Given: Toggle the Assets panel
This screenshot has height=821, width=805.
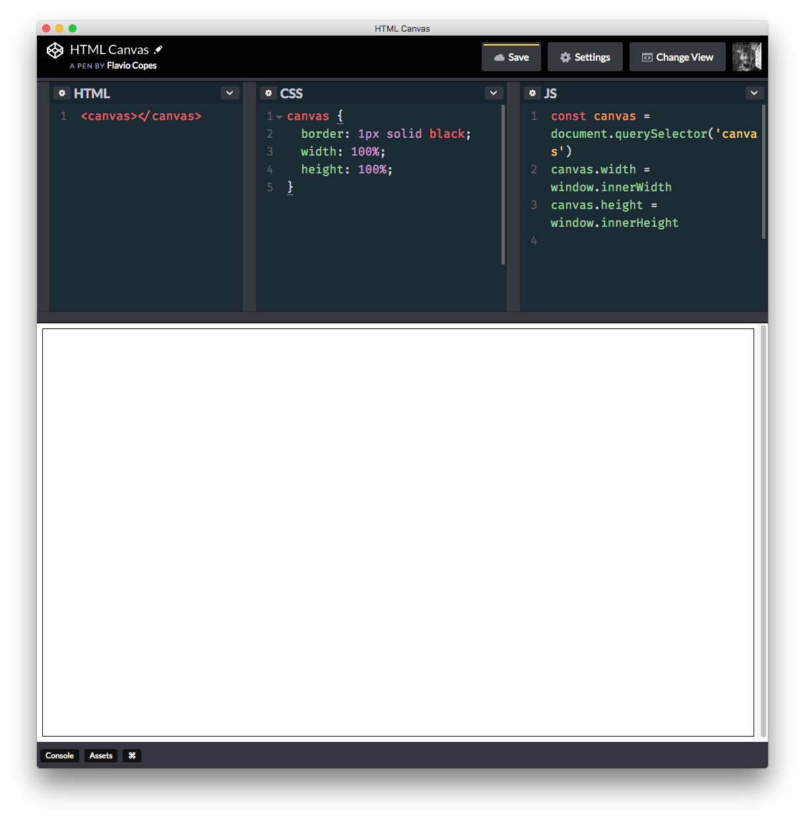Looking at the screenshot, I should coord(101,756).
